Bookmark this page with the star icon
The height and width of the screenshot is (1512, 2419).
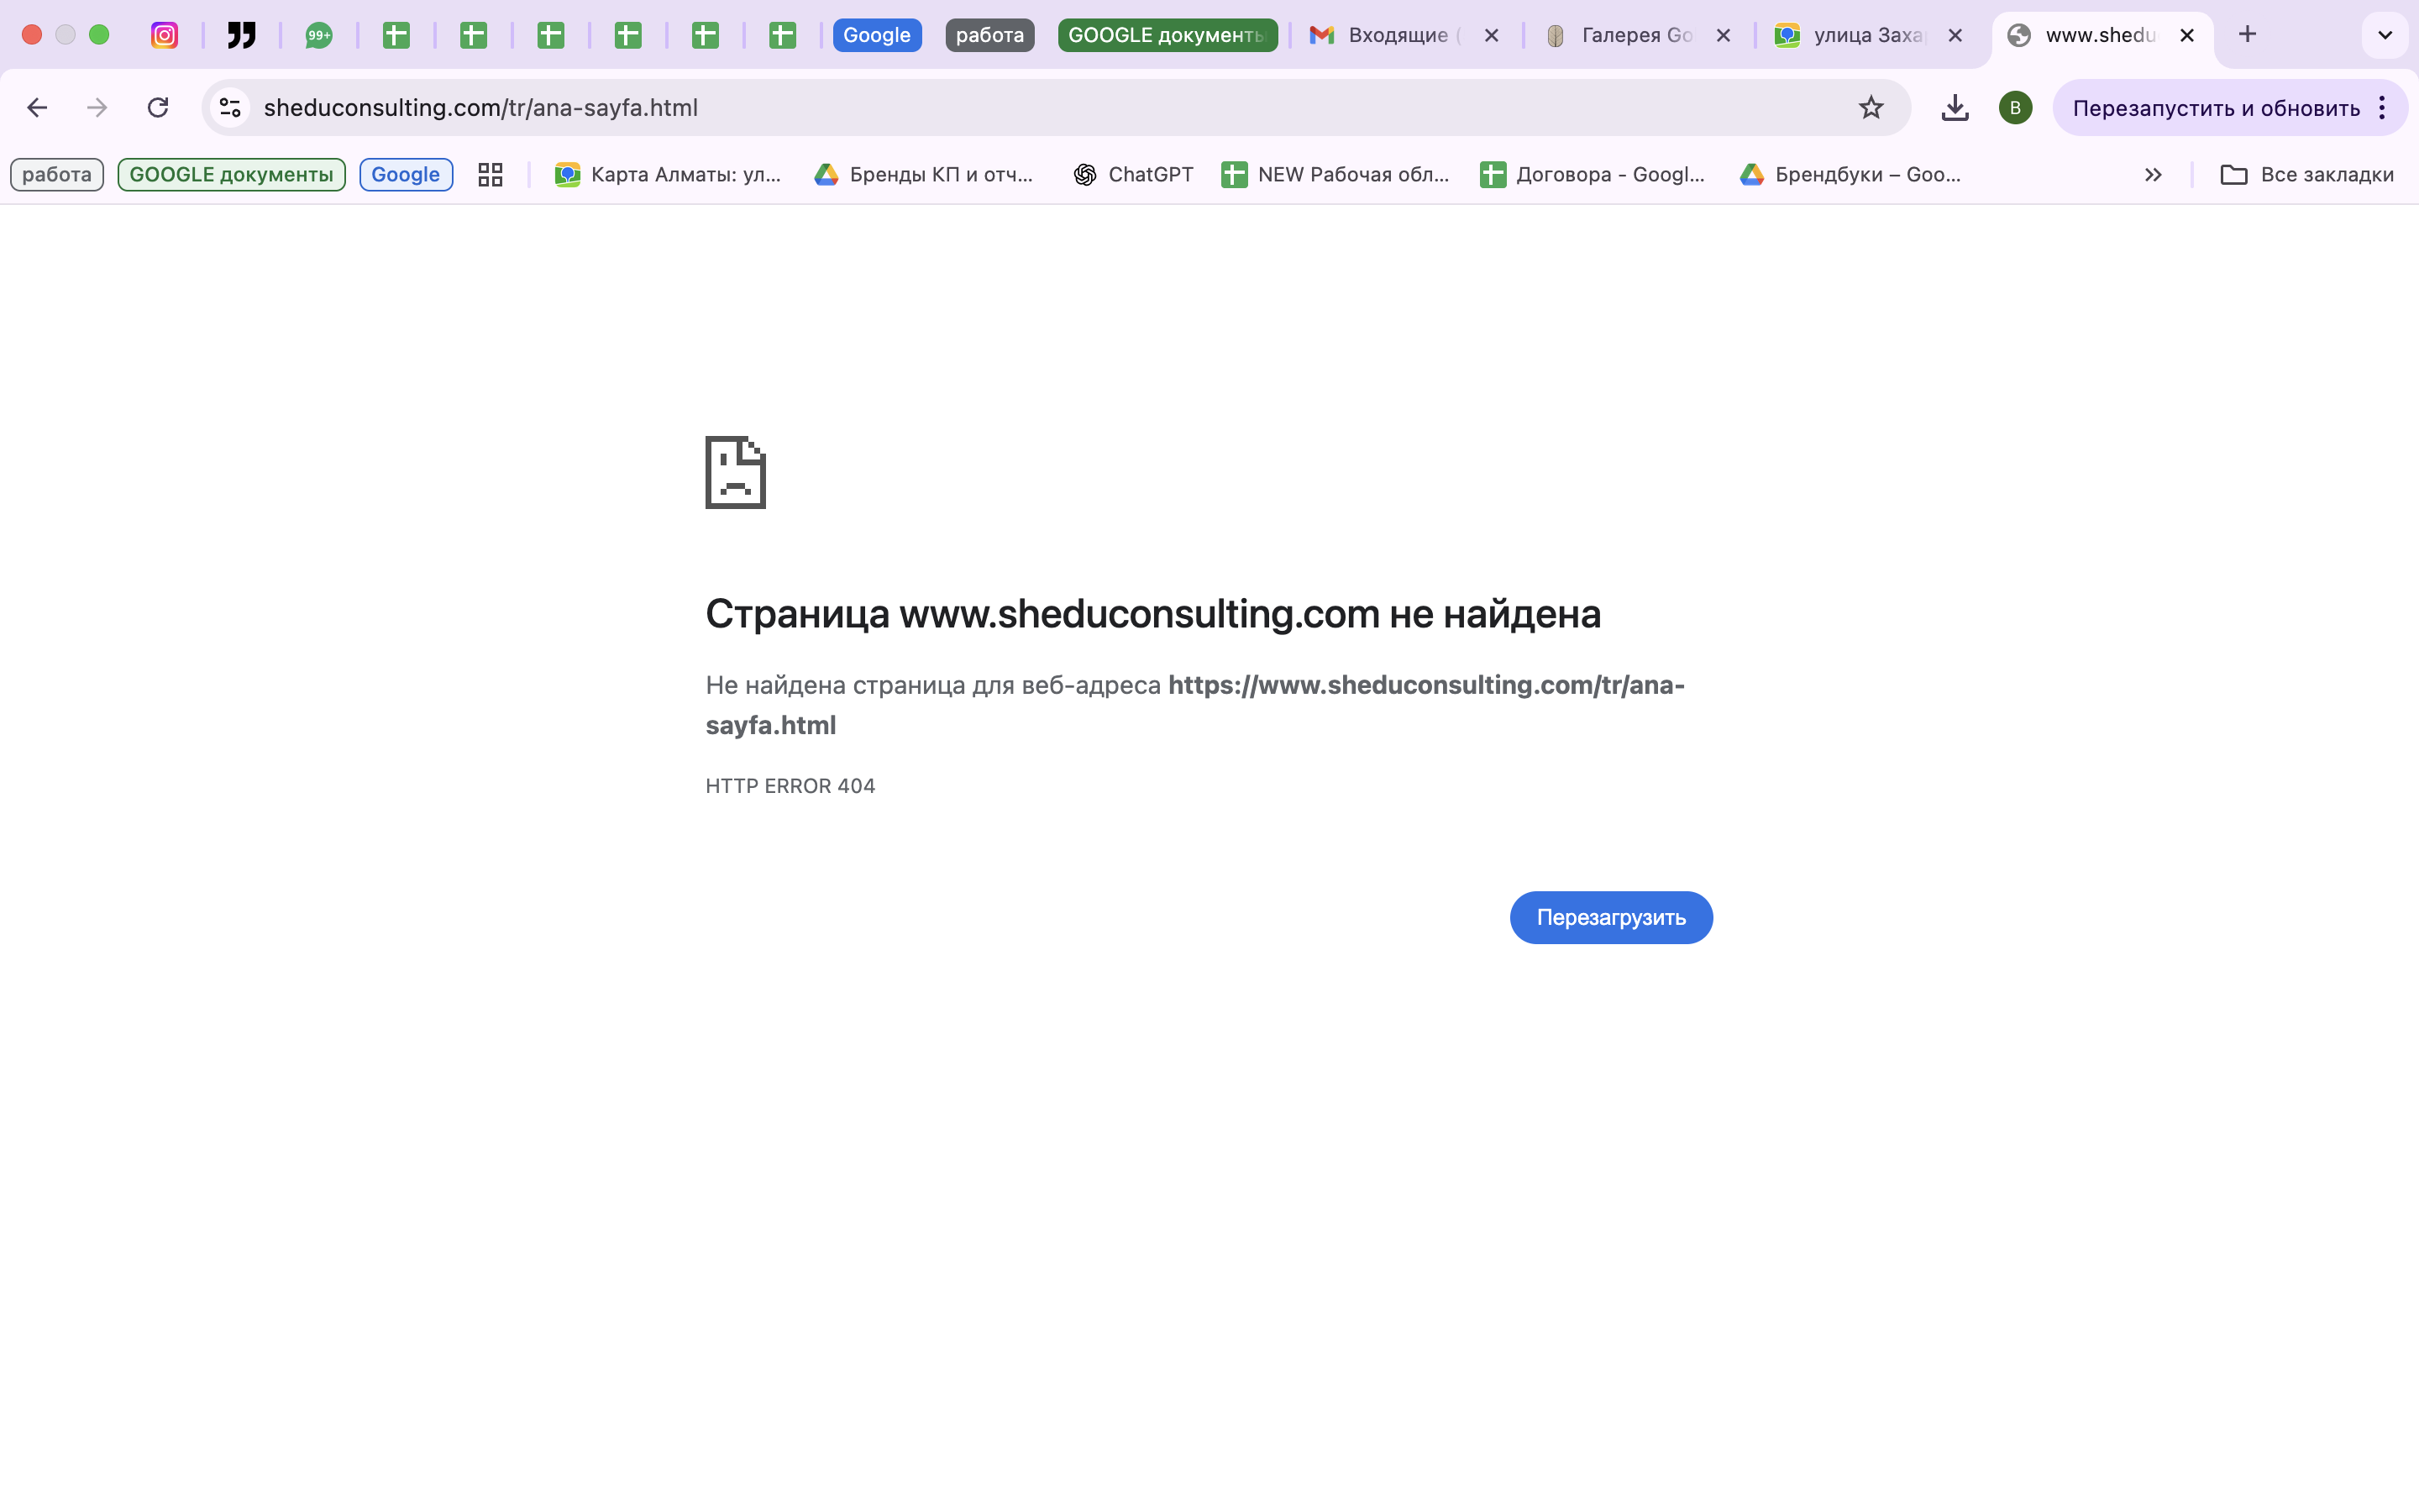(x=1871, y=107)
